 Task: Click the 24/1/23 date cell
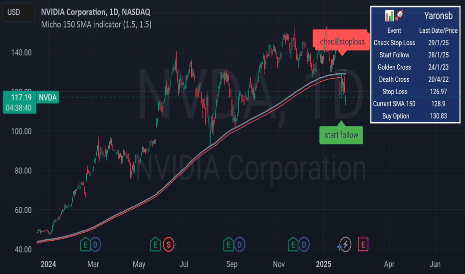click(x=439, y=67)
